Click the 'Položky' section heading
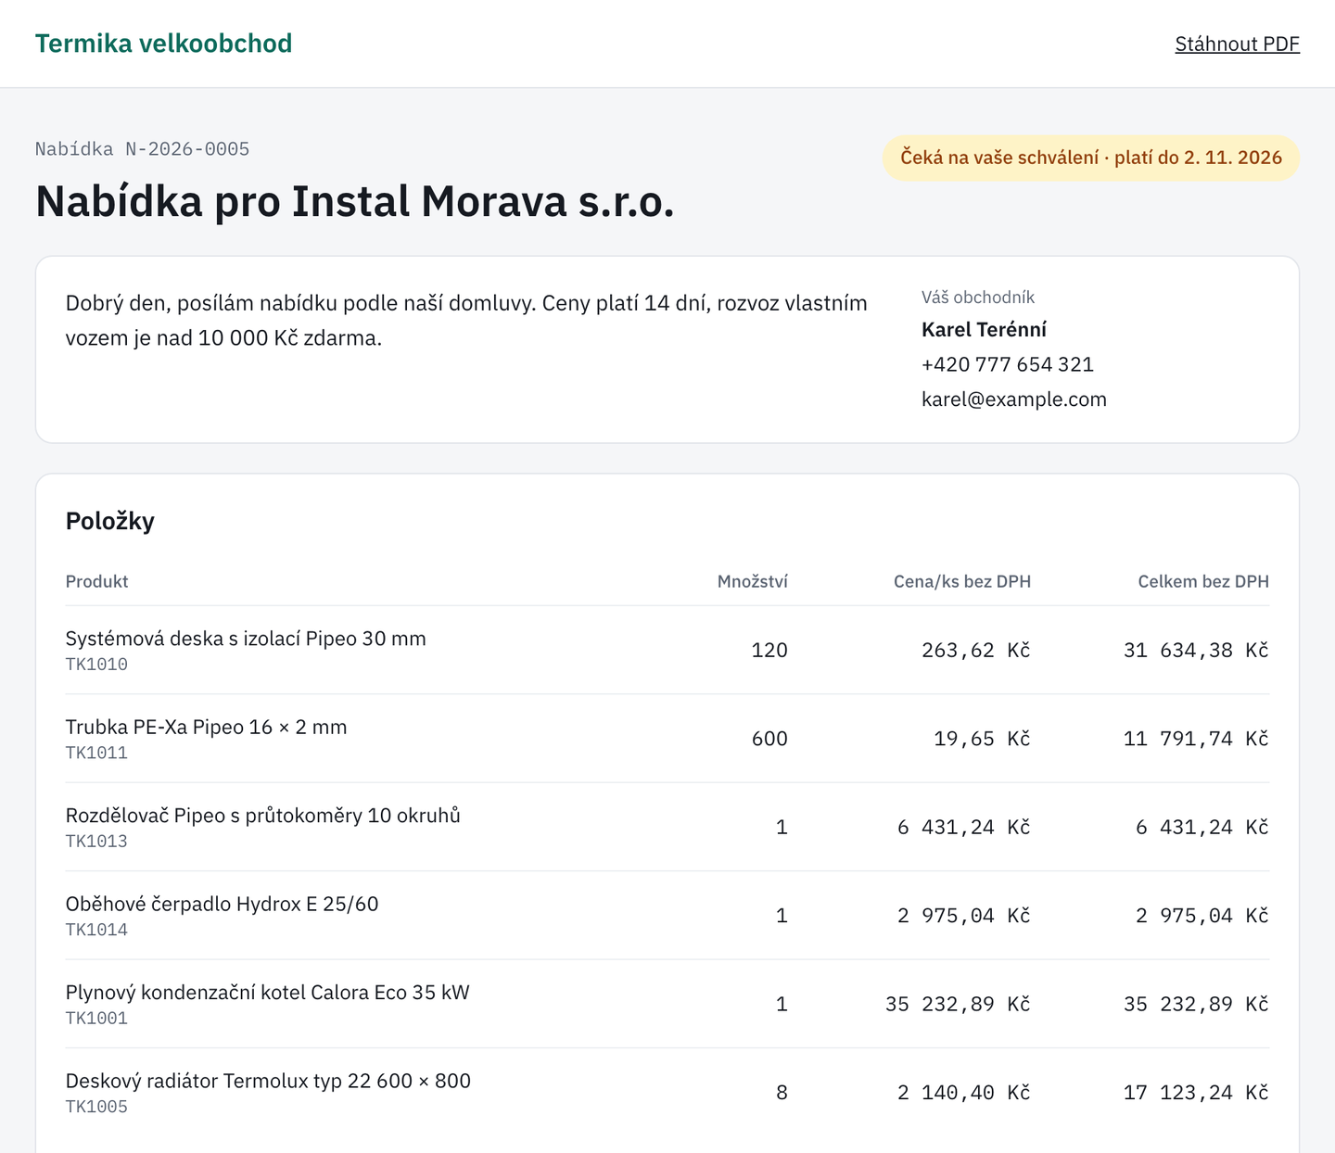 [110, 521]
